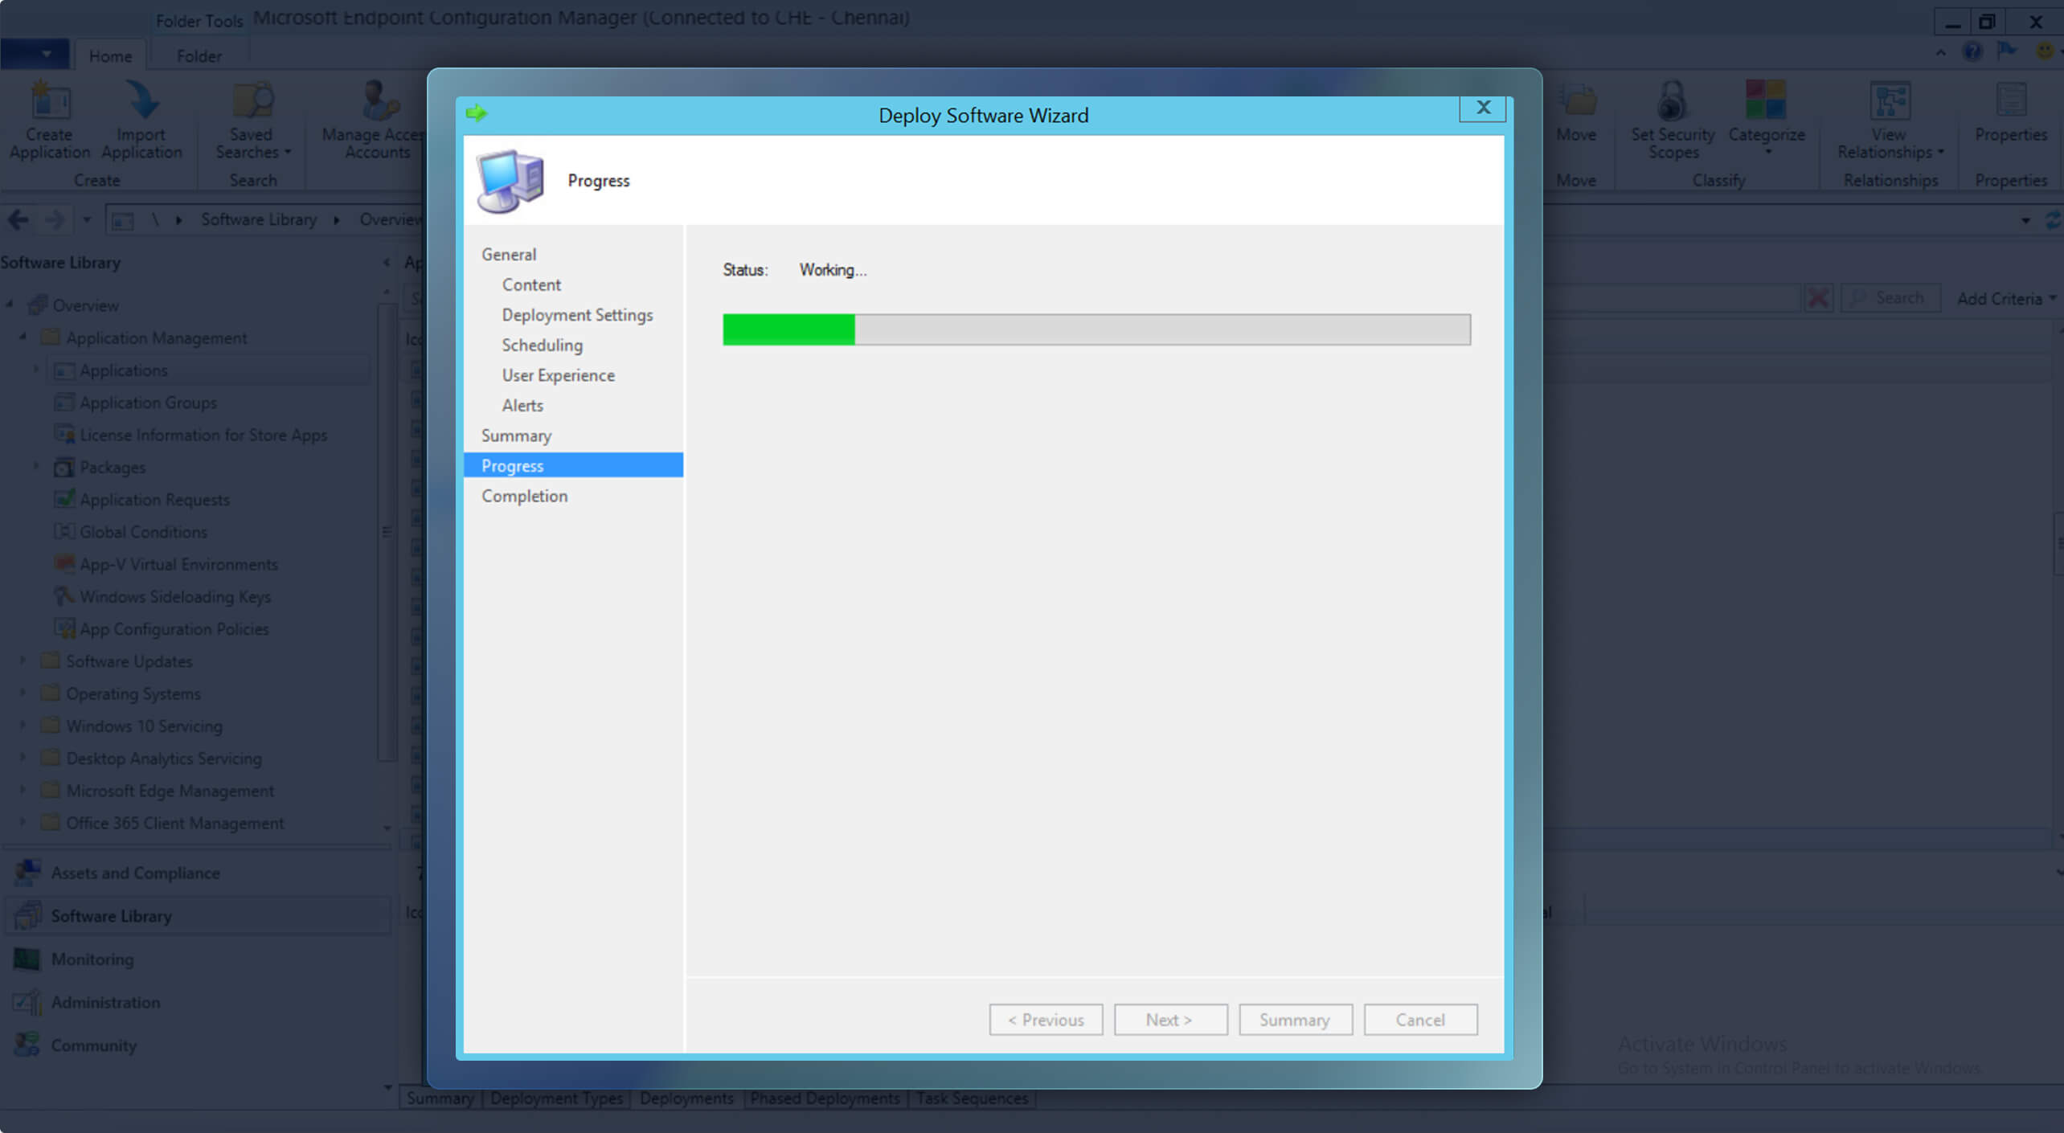Collapse the Application Management node
This screenshot has height=1133, width=2064.
[23, 337]
